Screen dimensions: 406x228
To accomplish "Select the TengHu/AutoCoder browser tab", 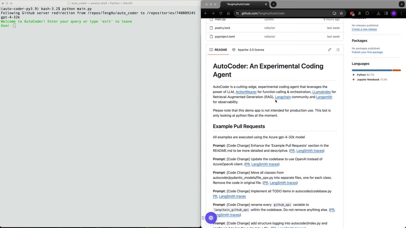I will click(x=244, y=4).
